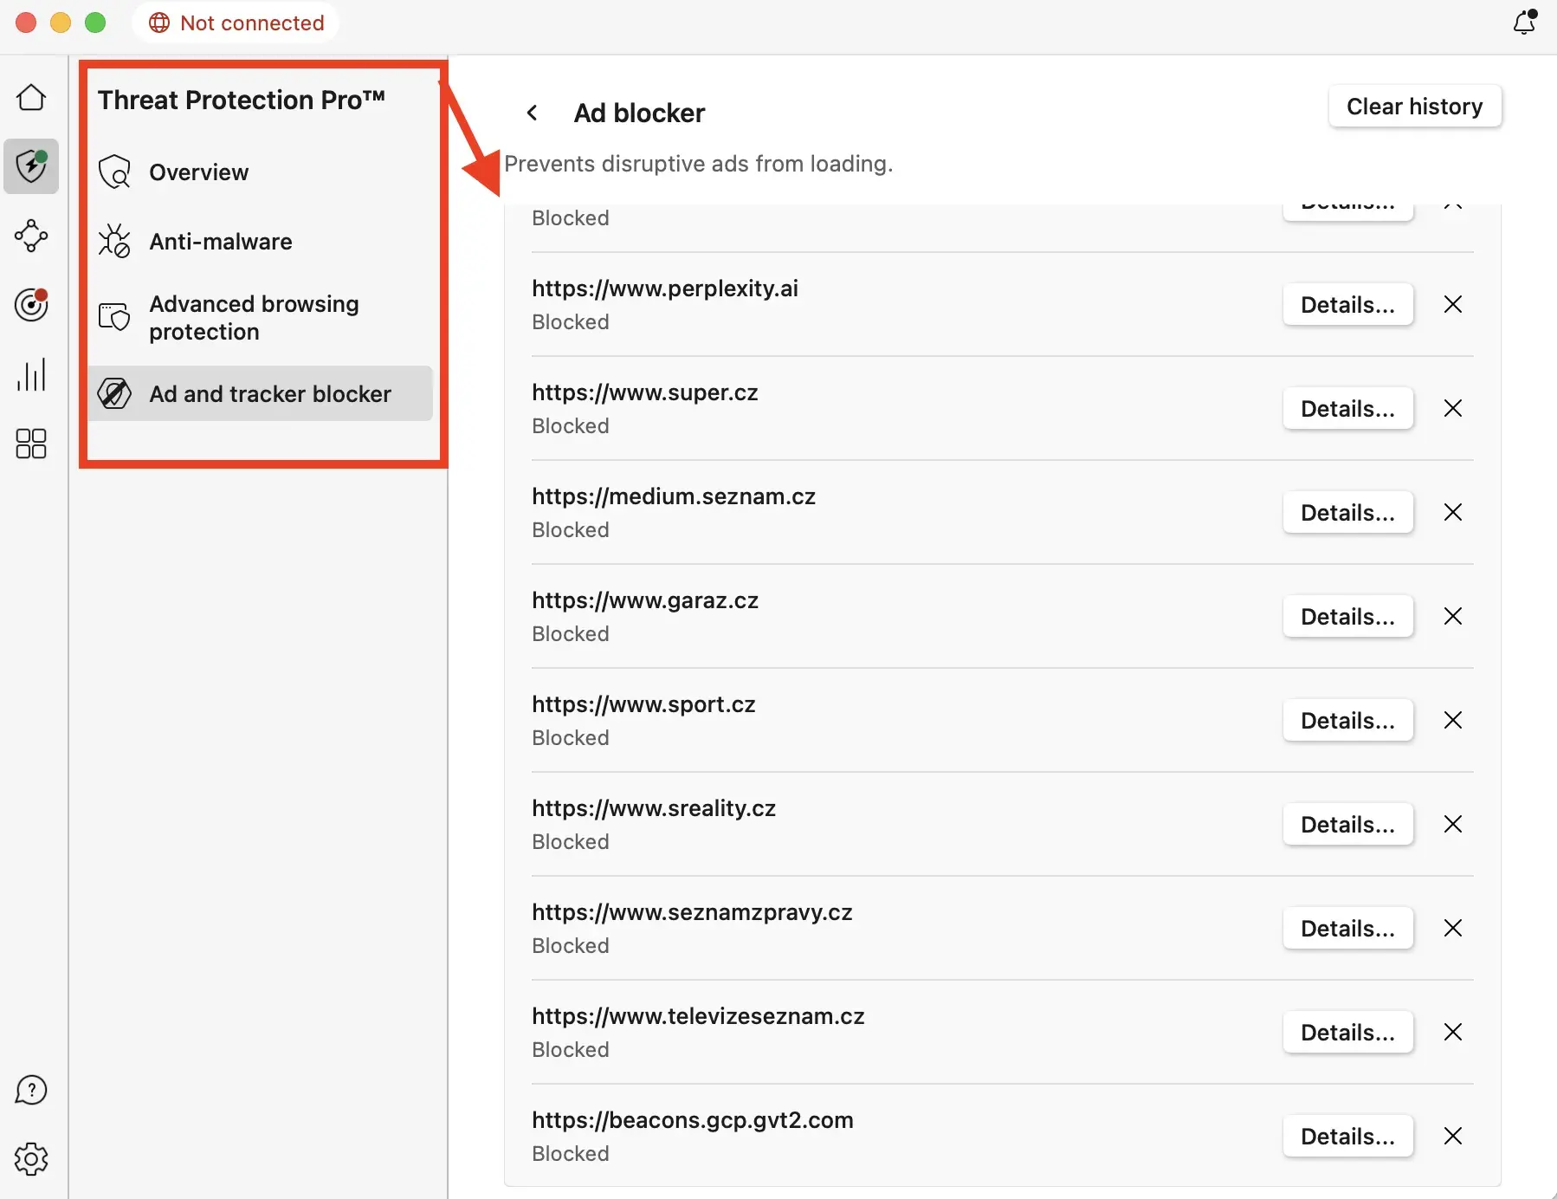This screenshot has width=1557, height=1199.
Task: Select Anti-malware in the sidebar
Action: pyautogui.click(x=221, y=241)
